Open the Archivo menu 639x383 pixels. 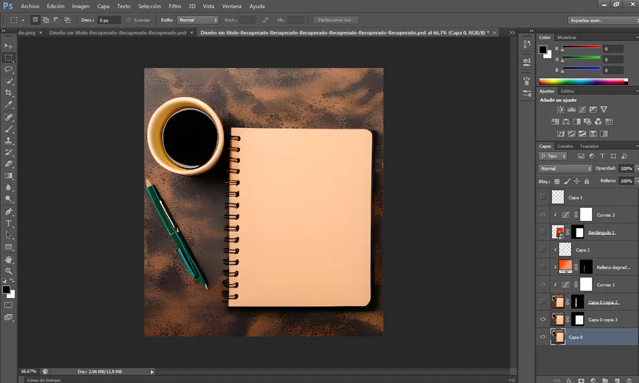coord(30,6)
